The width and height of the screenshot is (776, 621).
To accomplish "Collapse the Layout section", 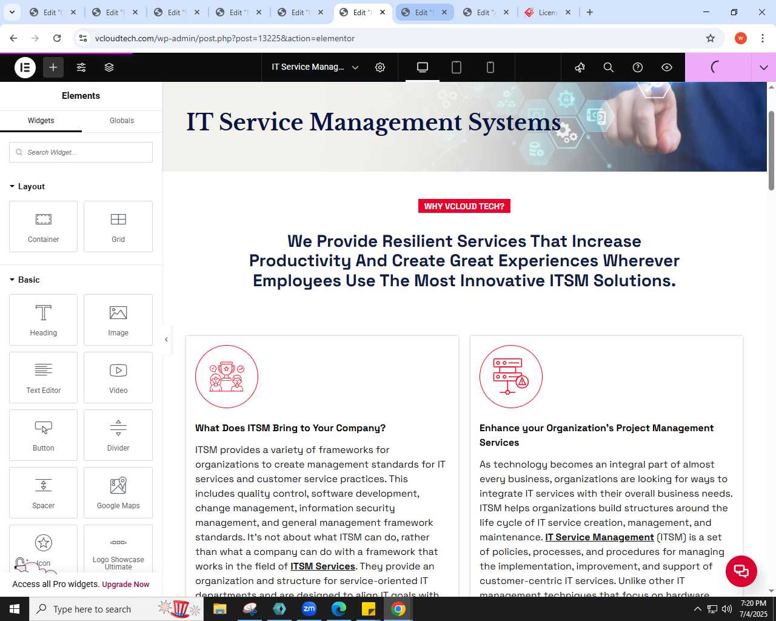I will (x=27, y=186).
